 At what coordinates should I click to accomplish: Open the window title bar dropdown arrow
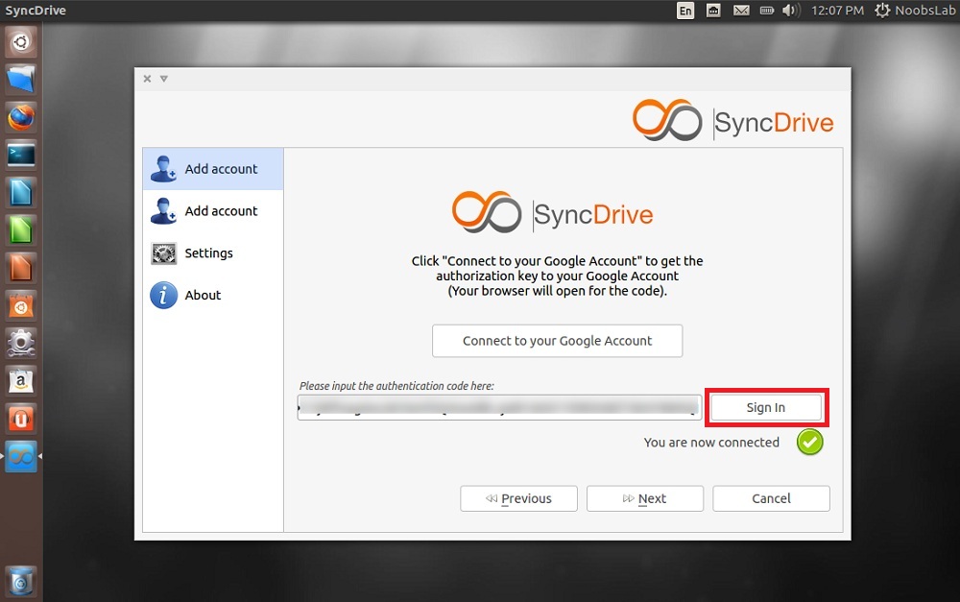pos(163,79)
